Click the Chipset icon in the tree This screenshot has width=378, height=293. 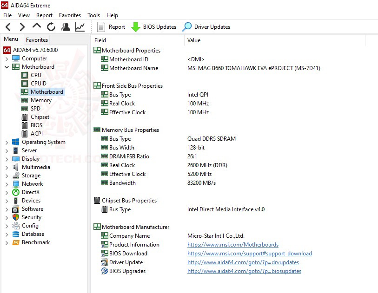(25, 117)
